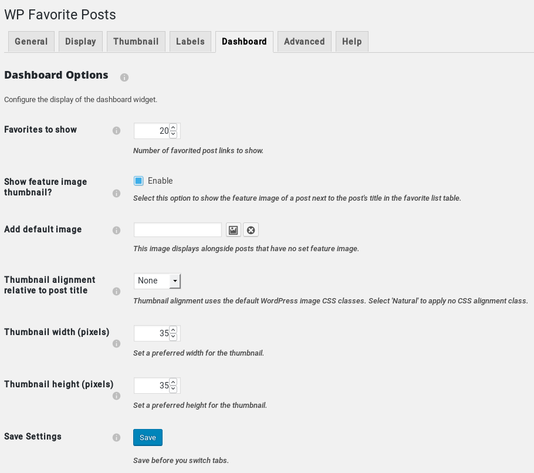Click info icon for Add default image
Viewport: 534px width, 473px height.
(116, 230)
